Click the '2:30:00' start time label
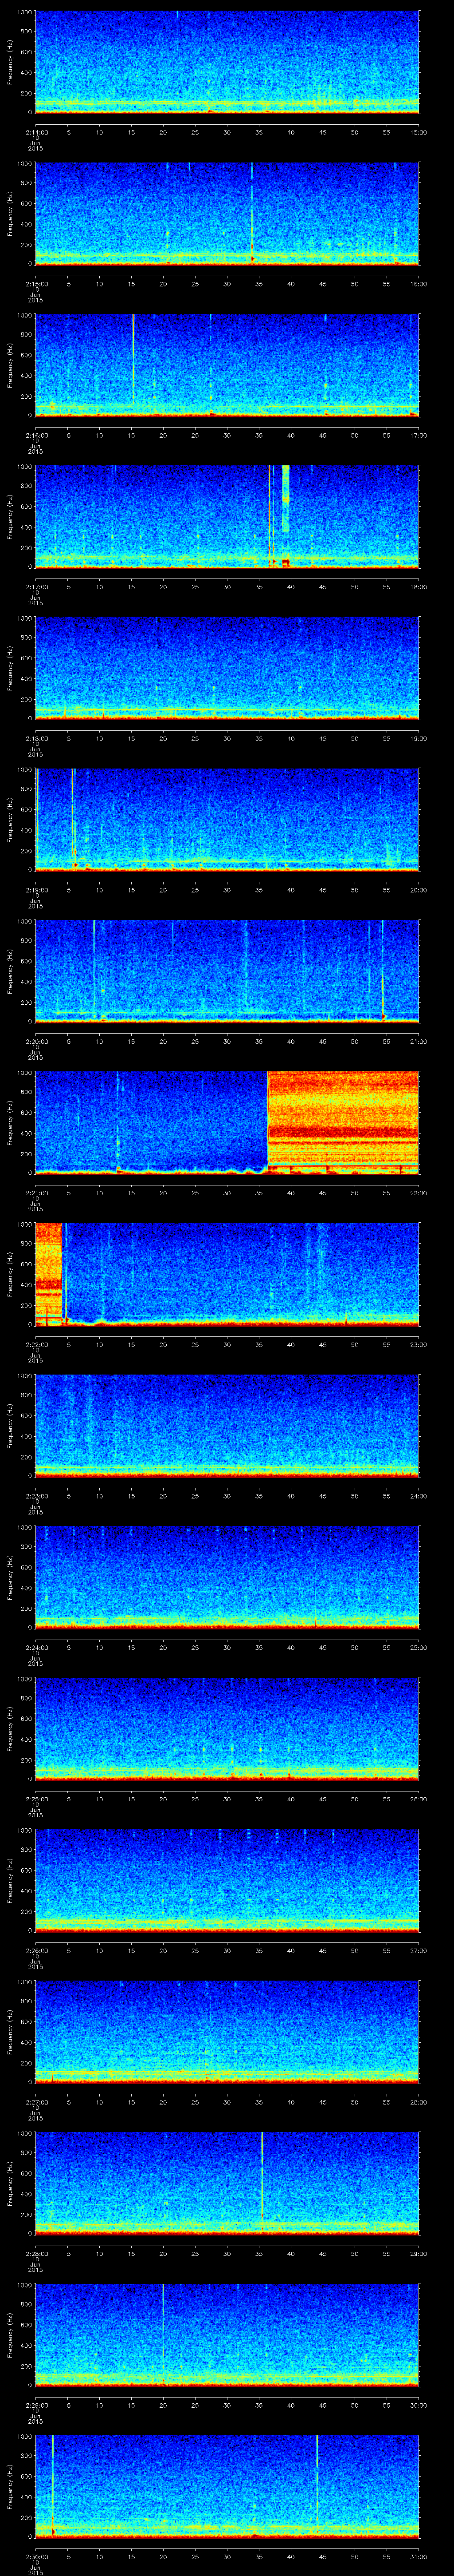454x2576 pixels. [36, 2556]
